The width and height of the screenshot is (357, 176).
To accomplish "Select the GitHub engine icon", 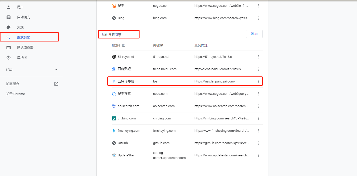I will coord(114,143).
